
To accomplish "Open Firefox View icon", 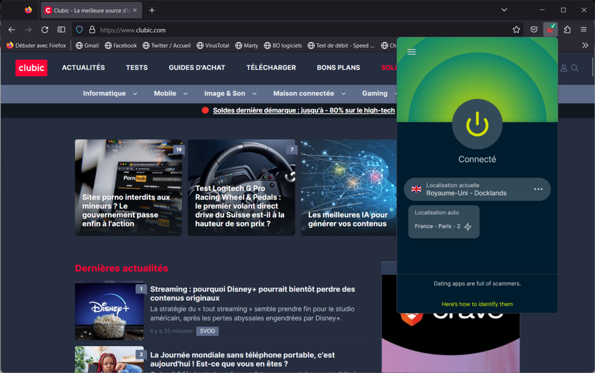I will coord(28,10).
